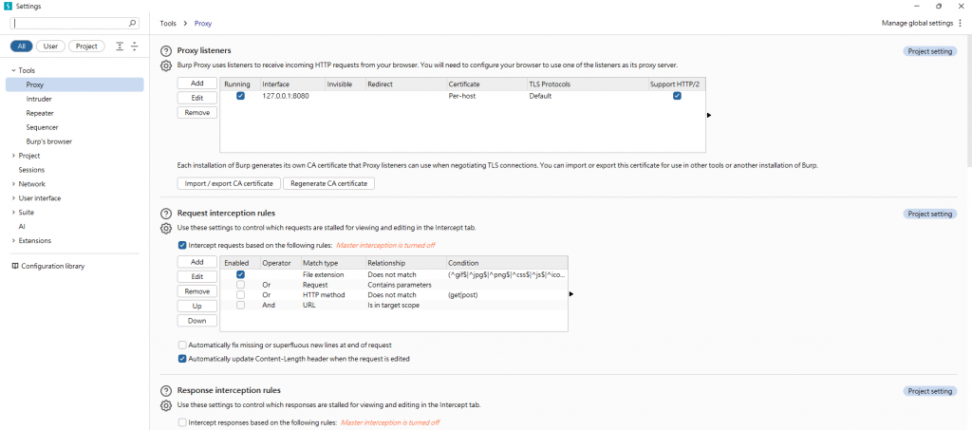The width and height of the screenshot is (972, 430).
Task: Enable automatically fix missing new lines
Action: (x=181, y=346)
